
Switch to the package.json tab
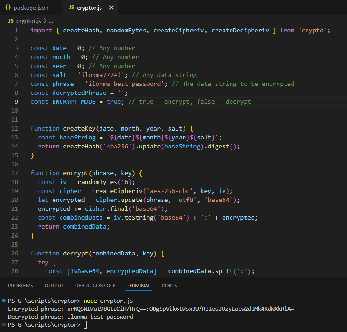(x=31, y=8)
